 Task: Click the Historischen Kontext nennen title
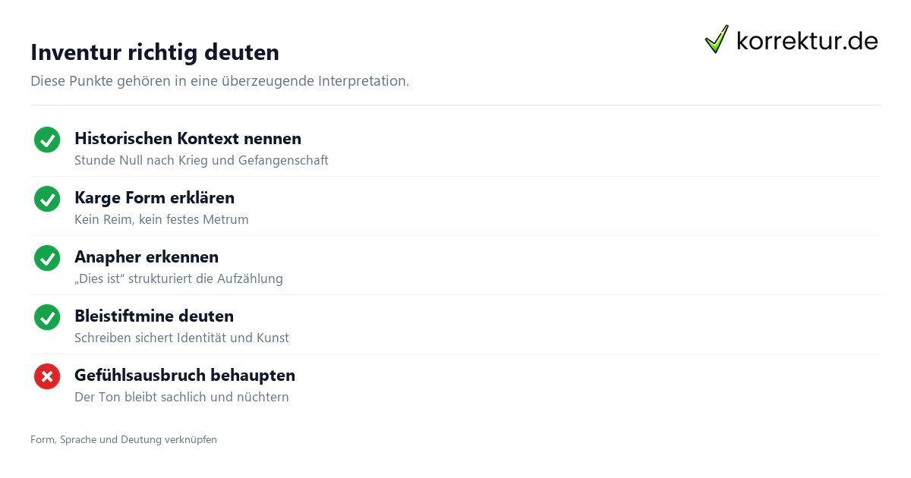[x=188, y=139]
